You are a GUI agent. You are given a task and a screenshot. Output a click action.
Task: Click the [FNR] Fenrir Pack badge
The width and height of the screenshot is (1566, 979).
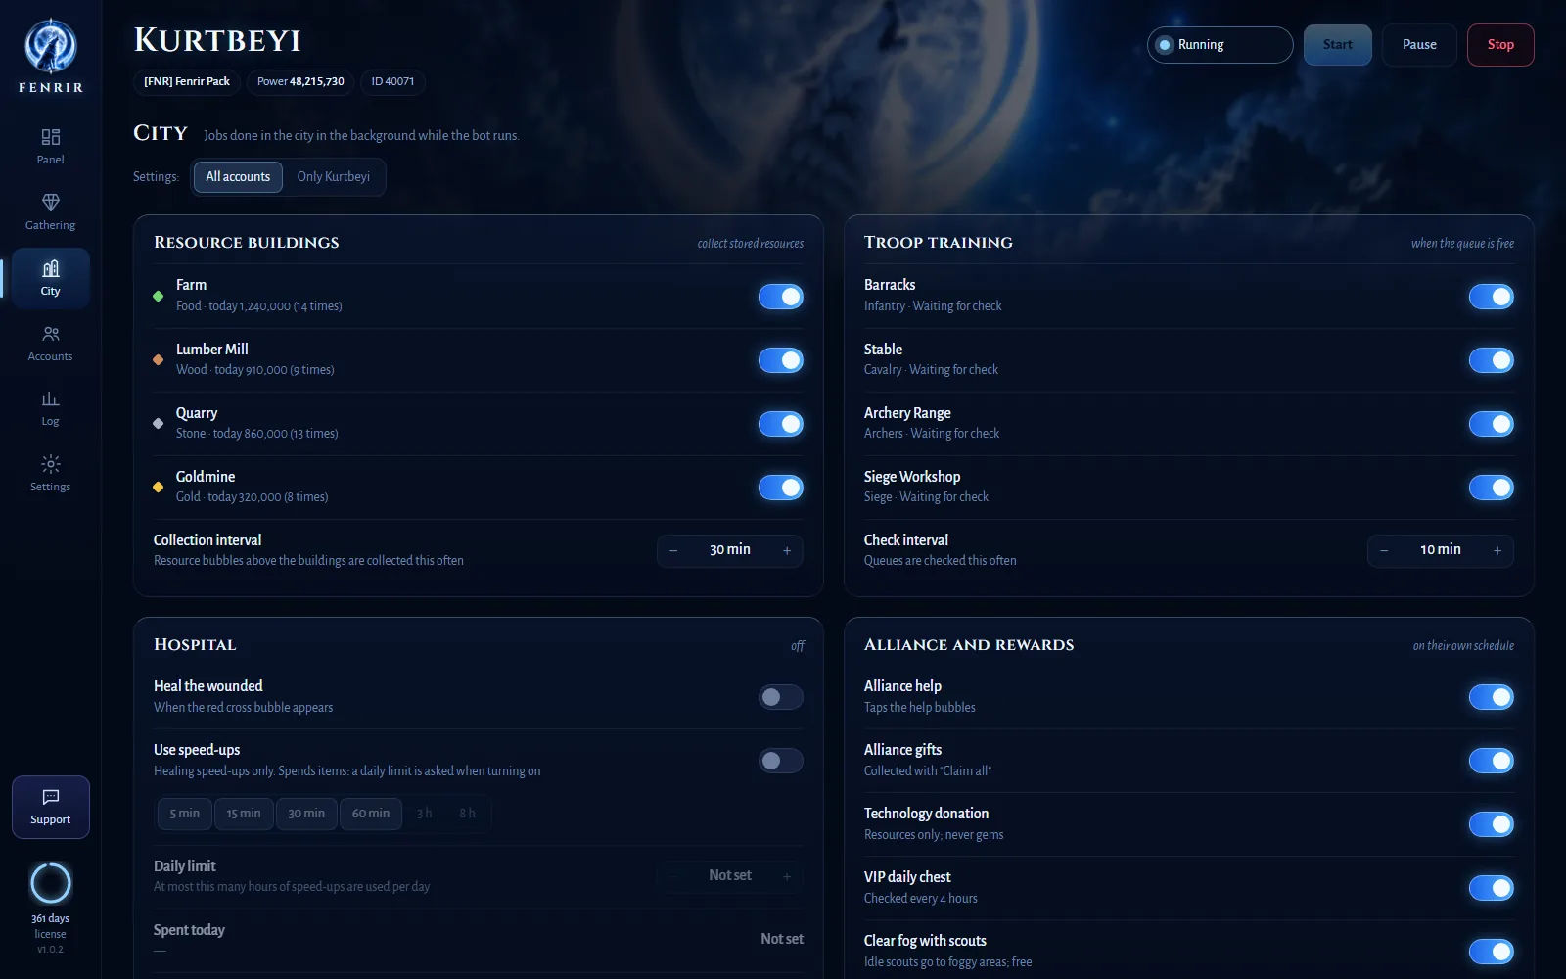(x=187, y=82)
